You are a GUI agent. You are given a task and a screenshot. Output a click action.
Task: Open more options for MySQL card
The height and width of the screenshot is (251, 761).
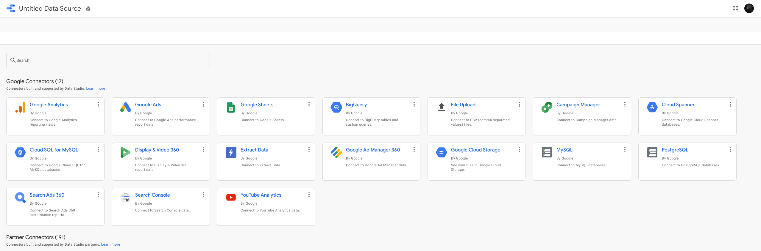(x=625, y=150)
